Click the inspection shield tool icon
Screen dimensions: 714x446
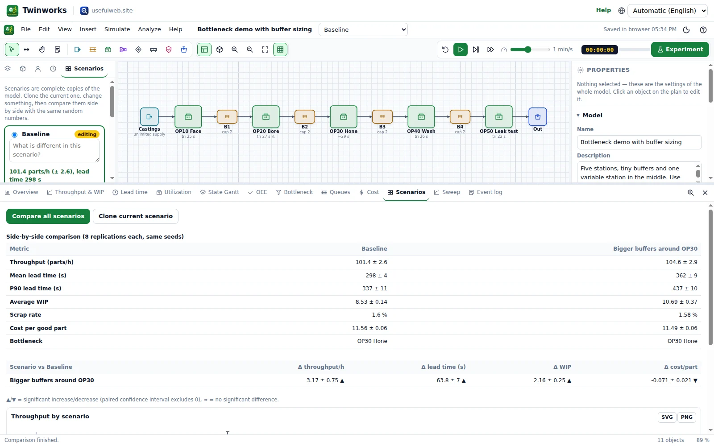[x=169, y=50]
